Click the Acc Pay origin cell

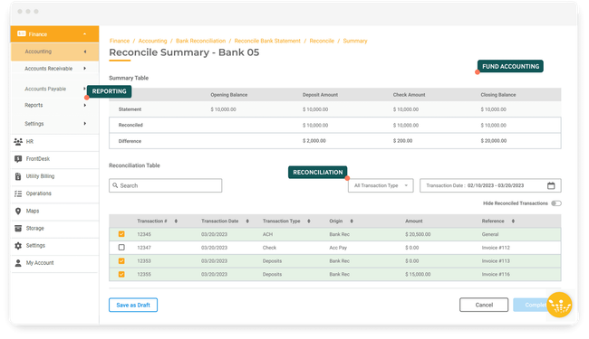point(338,248)
